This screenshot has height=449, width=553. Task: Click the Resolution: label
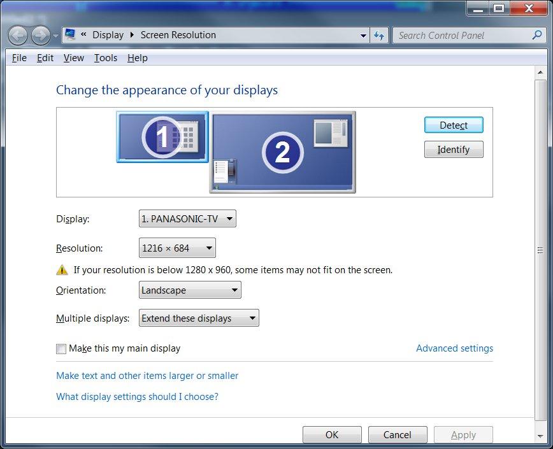point(80,248)
